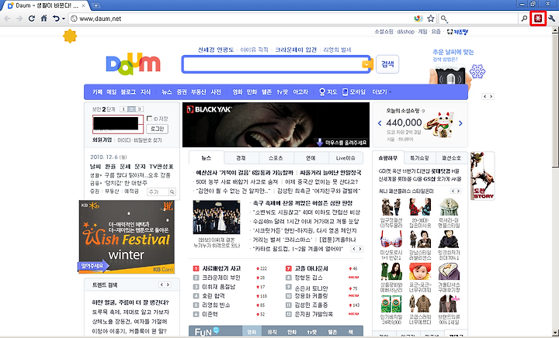Click scrollbar down arrow at bottom

click(555, 333)
